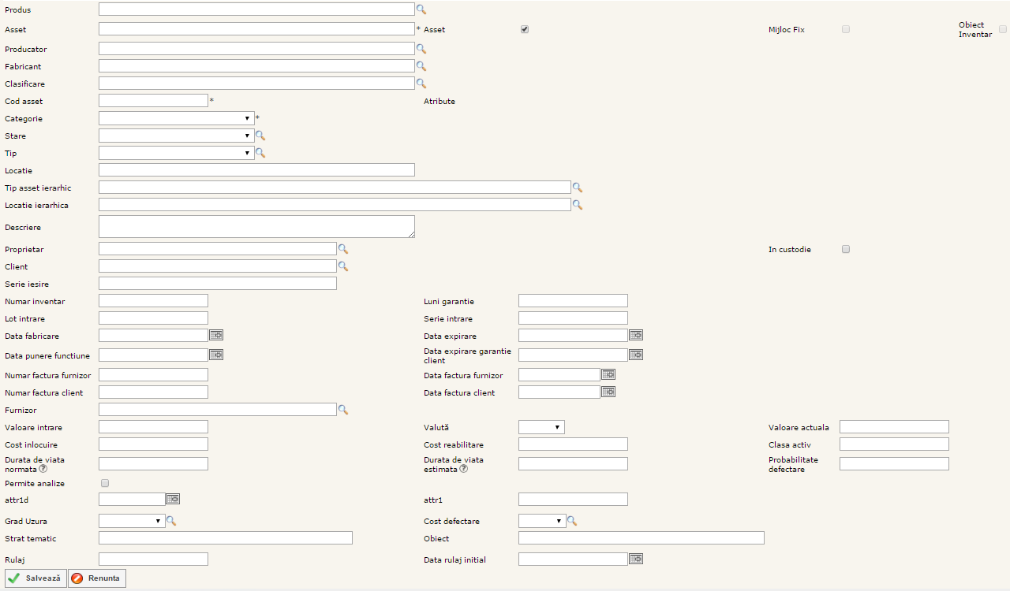Open calendar for Data factura furnizor
Image resolution: width=1010 pixels, height=591 pixels.
pyautogui.click(x=608, y=375)
